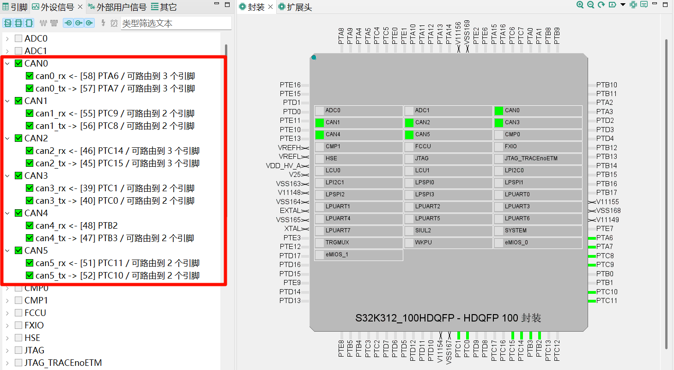Collapse the CAN3 node in the signal tree
This screenshot has width=674, height=370.
(x=7, y=176)
